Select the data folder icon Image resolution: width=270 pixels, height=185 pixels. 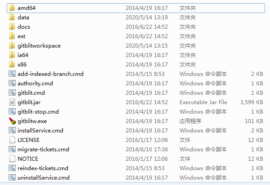click(x=12, y=18)
